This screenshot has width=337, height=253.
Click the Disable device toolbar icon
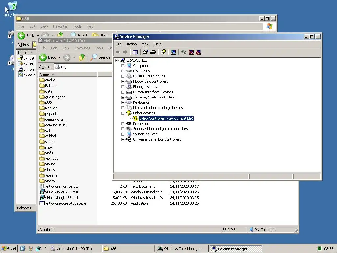click(199, 52)
